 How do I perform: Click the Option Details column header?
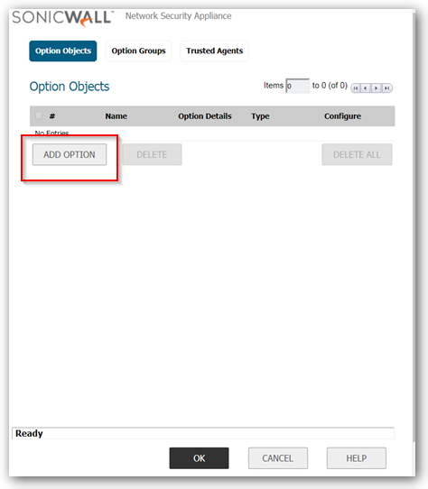pyautogui.click(x=205, y=116)
